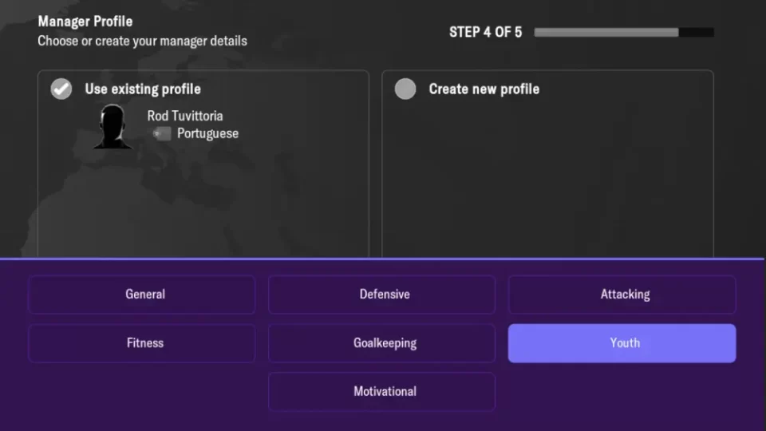Image resolution: width=766 pixels, height=431 pixels.
Task: Click the 'Use existing profile' label text
Action: click(143, 89)
